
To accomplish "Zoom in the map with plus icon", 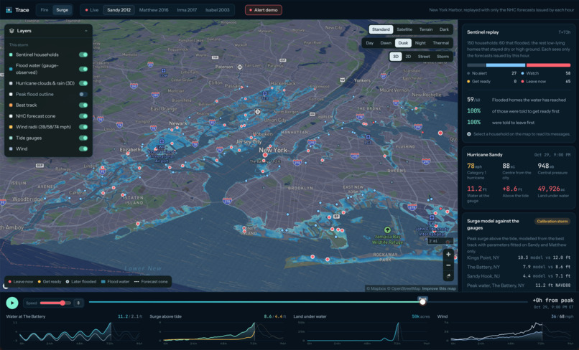I will coord(448,254).
